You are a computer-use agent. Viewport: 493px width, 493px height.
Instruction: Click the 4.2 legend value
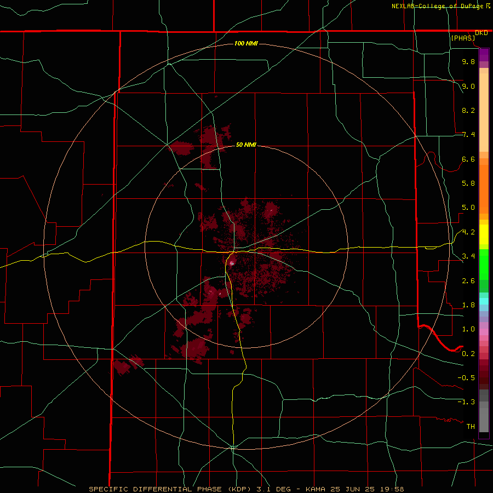pos(468,232)
